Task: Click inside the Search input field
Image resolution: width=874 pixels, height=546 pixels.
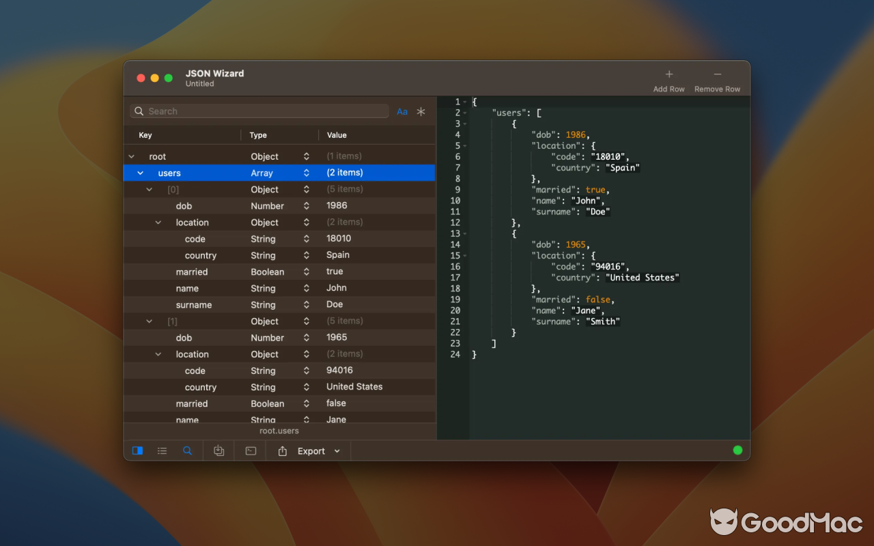Action: click(x=259, y=111)
